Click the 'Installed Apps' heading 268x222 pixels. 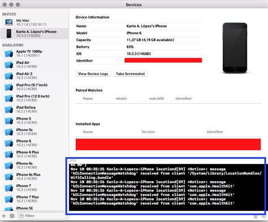pyautogui.click(x=88, y=124)
